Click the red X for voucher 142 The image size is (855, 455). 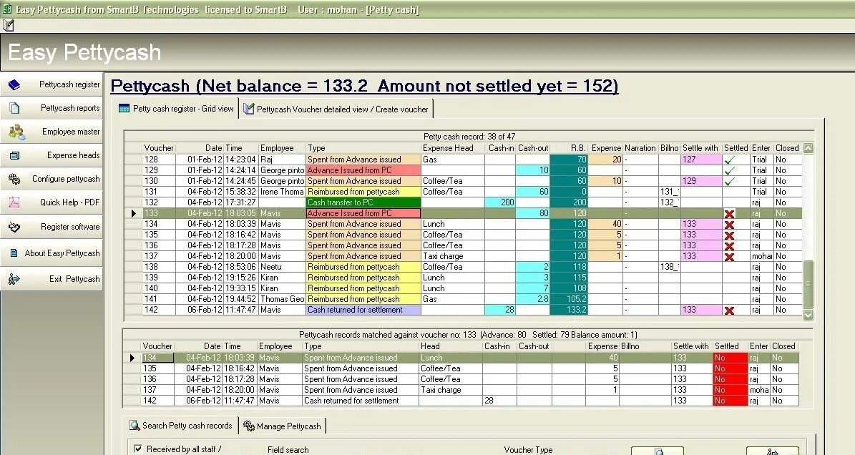[730, 310]
